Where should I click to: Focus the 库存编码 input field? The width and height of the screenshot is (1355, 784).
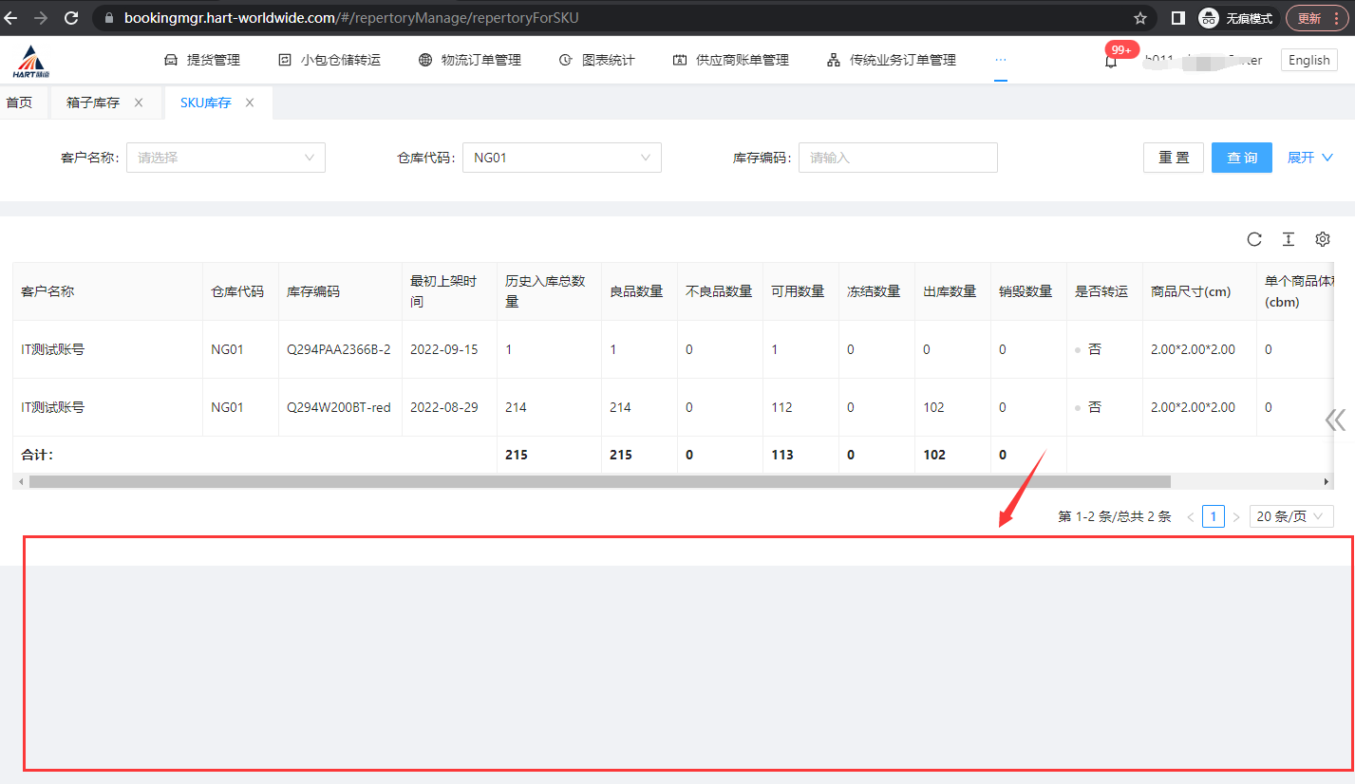(x=897, y=158)
